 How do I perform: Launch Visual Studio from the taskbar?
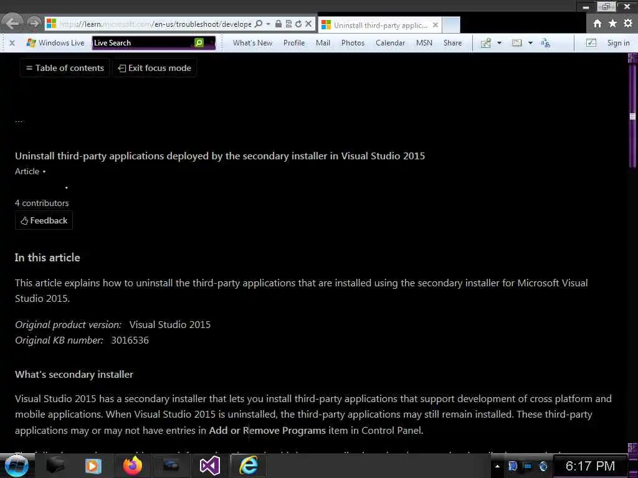(210, 466)
